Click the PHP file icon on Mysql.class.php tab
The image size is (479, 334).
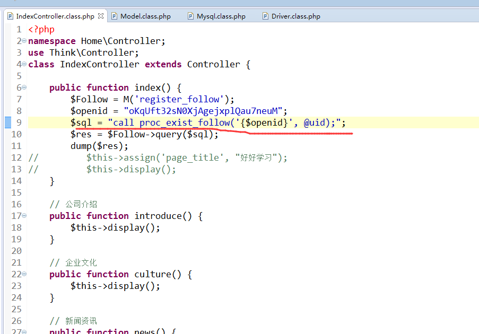(190, 16)
